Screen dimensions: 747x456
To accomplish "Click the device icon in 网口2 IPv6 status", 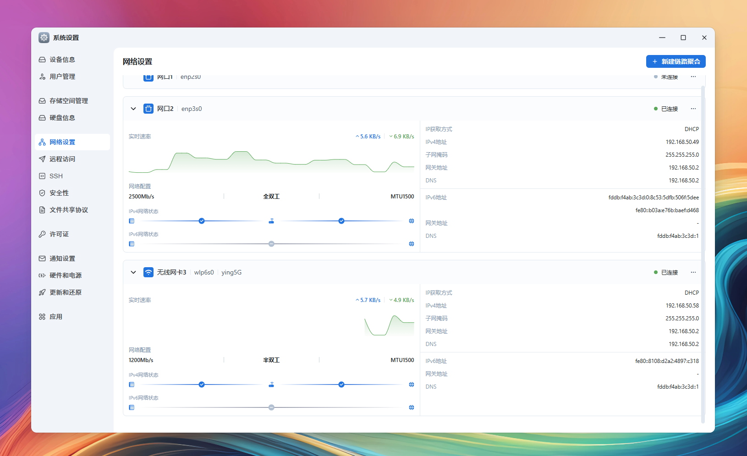I will 132,244.
